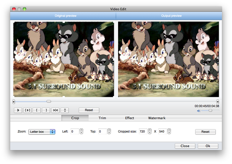
Task: Click the Top crop value field
Action: 102,131
